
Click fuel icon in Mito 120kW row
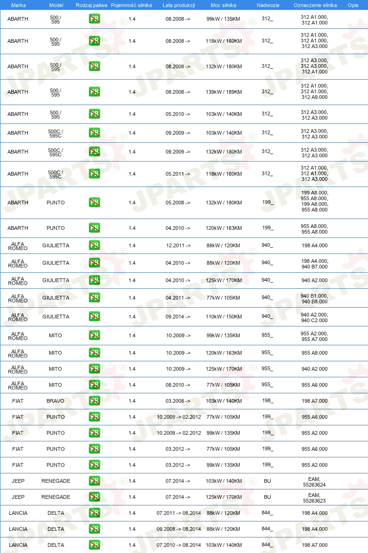tap(94, 353)
